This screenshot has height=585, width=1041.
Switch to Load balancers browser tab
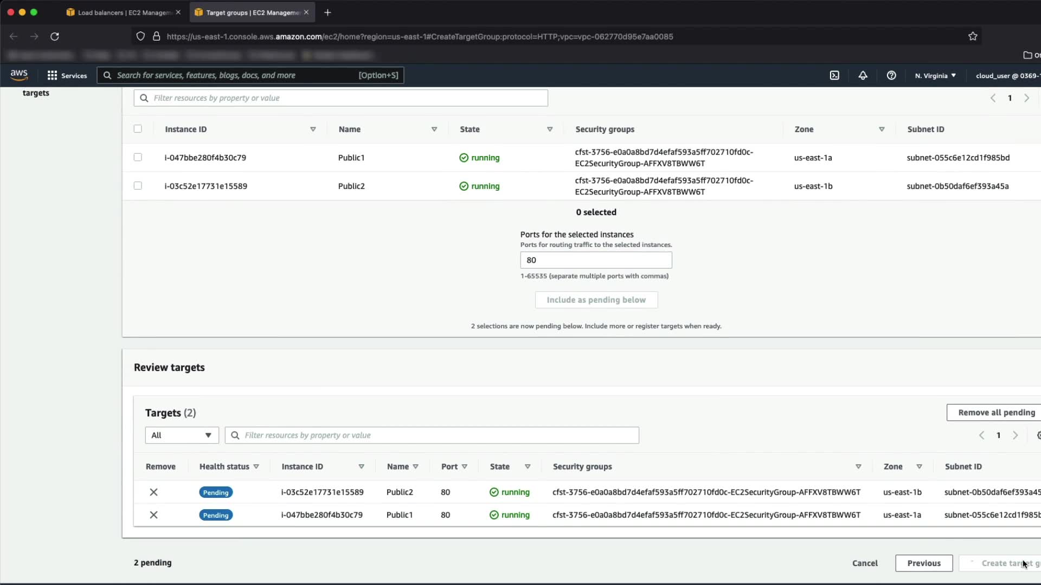coord(124,12)
